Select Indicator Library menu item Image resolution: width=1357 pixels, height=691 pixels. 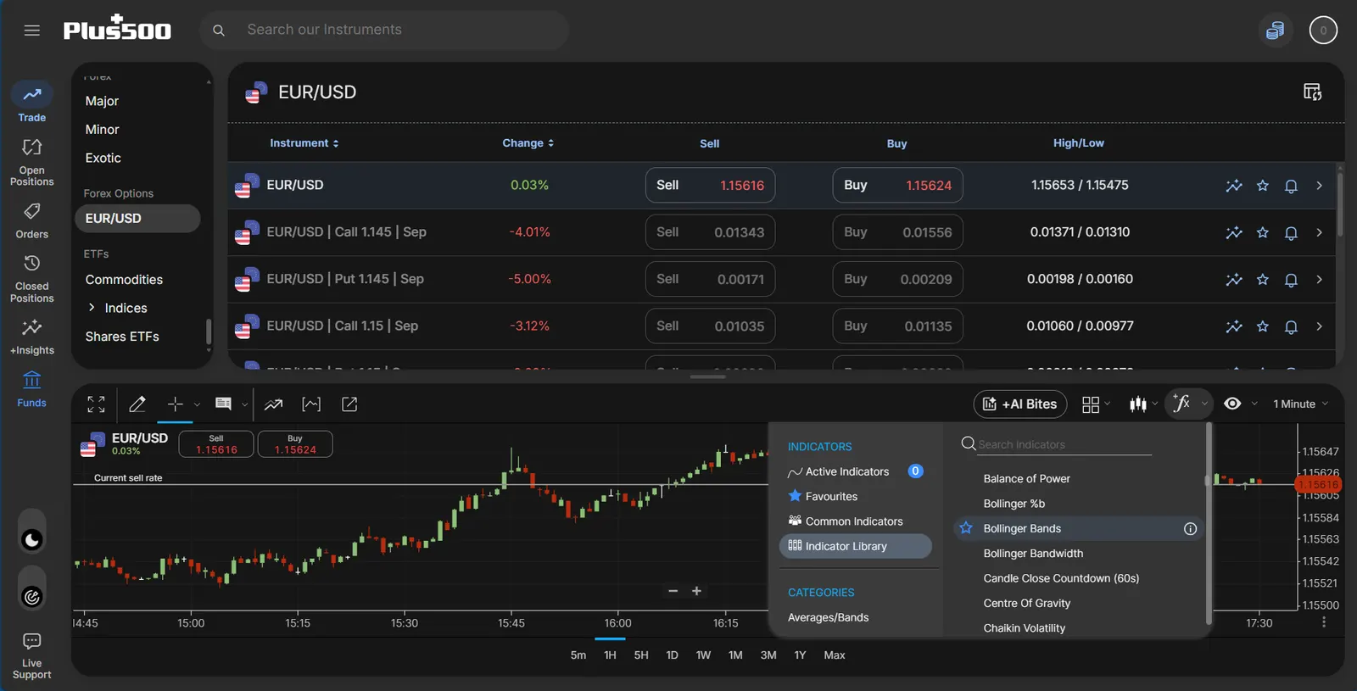click(x=855, y=546)
